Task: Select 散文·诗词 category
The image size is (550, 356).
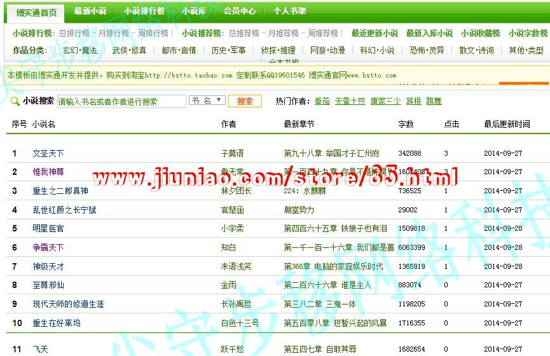Action: tap(476, 50)
